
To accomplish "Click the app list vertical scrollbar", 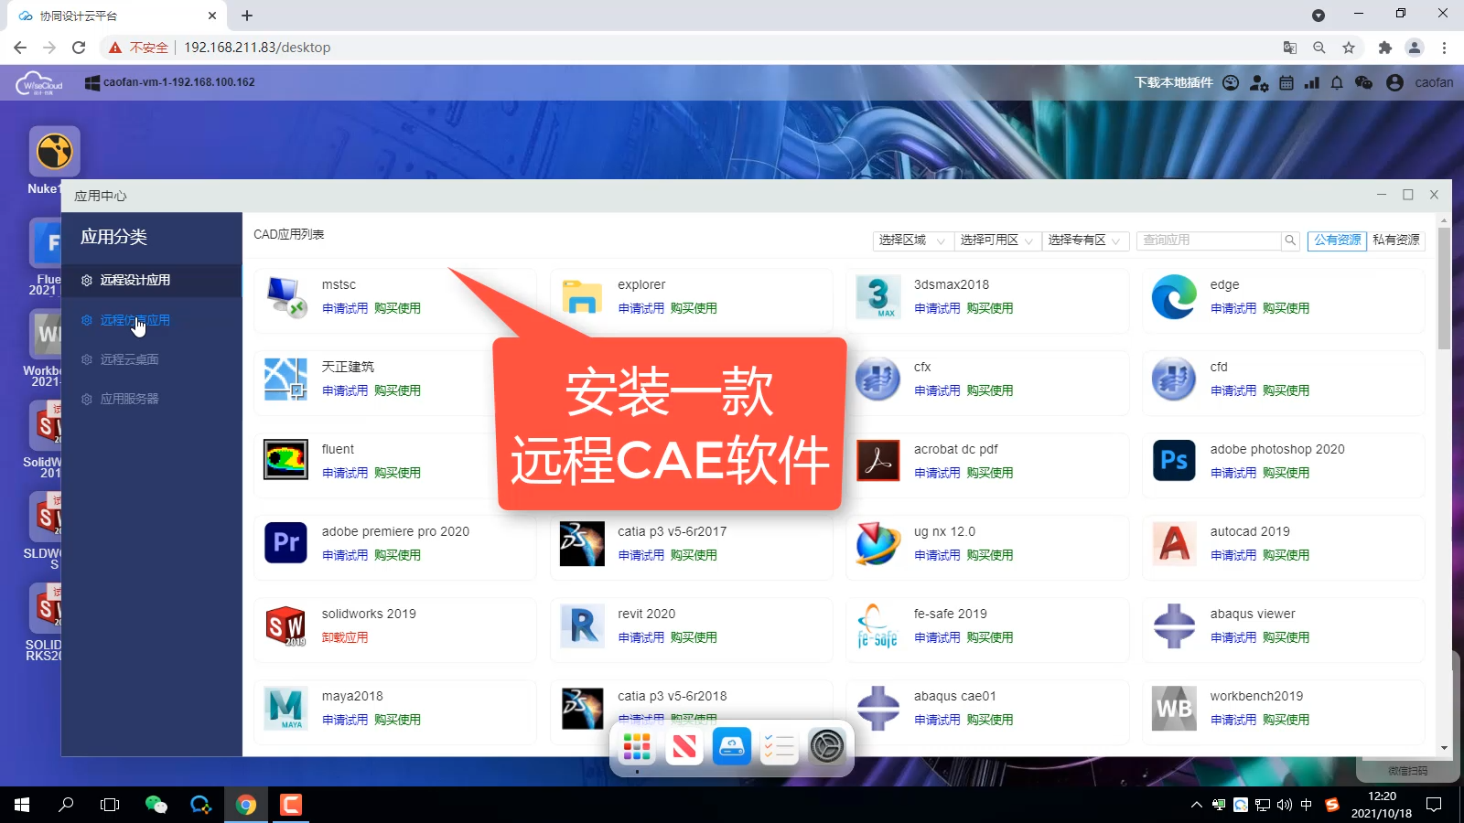I will click(1444, 288).
